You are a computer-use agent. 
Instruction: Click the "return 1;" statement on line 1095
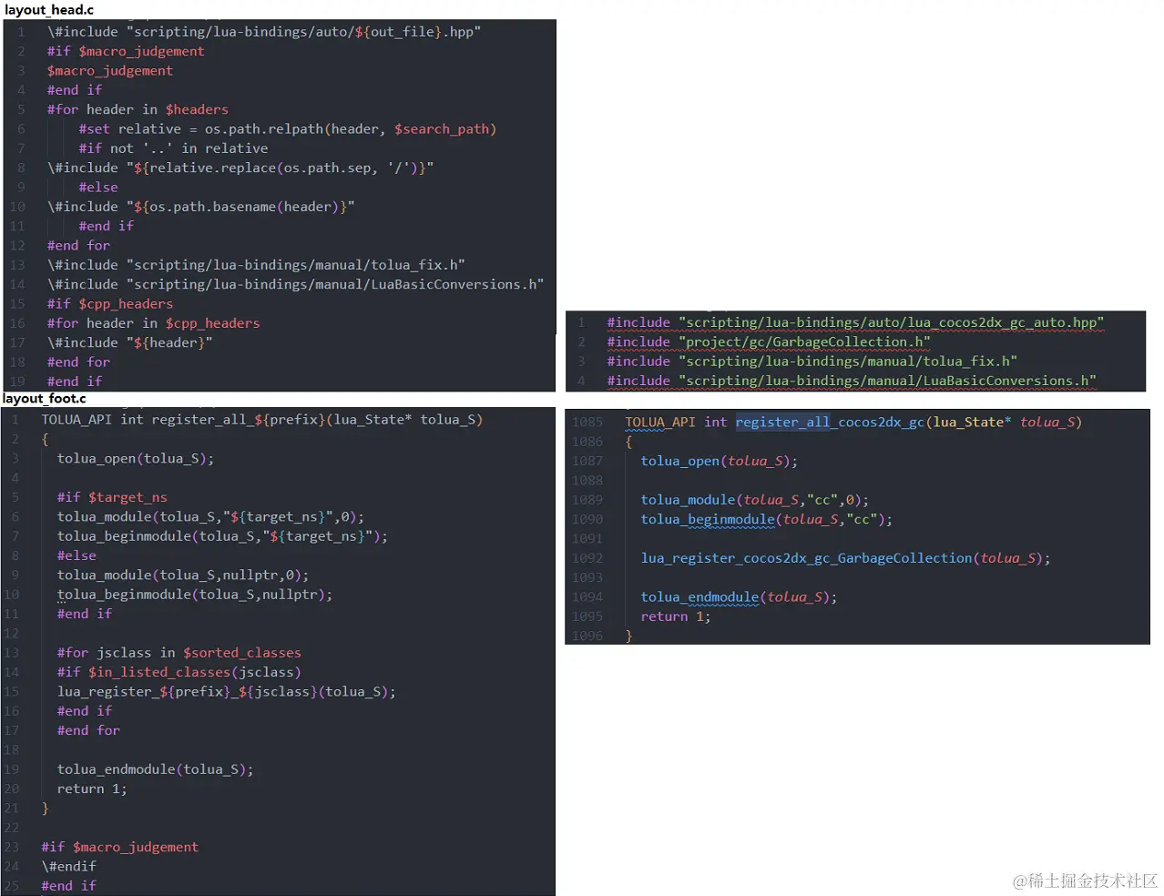(675, 616)
